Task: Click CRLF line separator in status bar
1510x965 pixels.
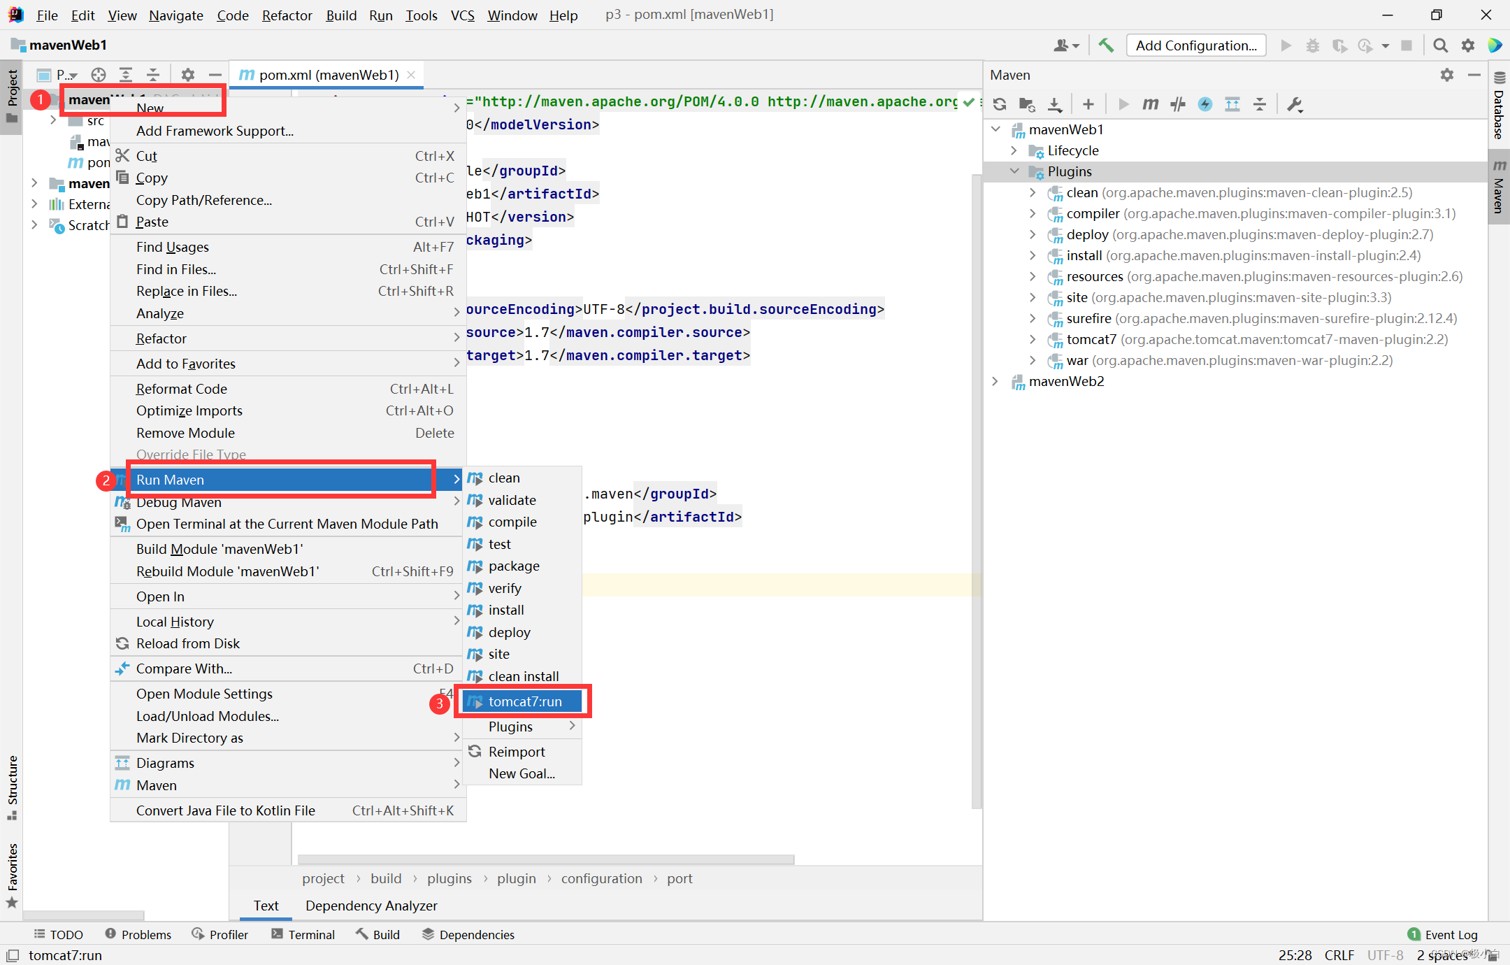Action: 1339,955
